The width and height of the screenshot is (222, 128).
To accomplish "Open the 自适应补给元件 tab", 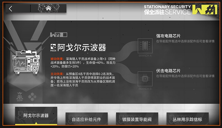I will click(86, 120).
